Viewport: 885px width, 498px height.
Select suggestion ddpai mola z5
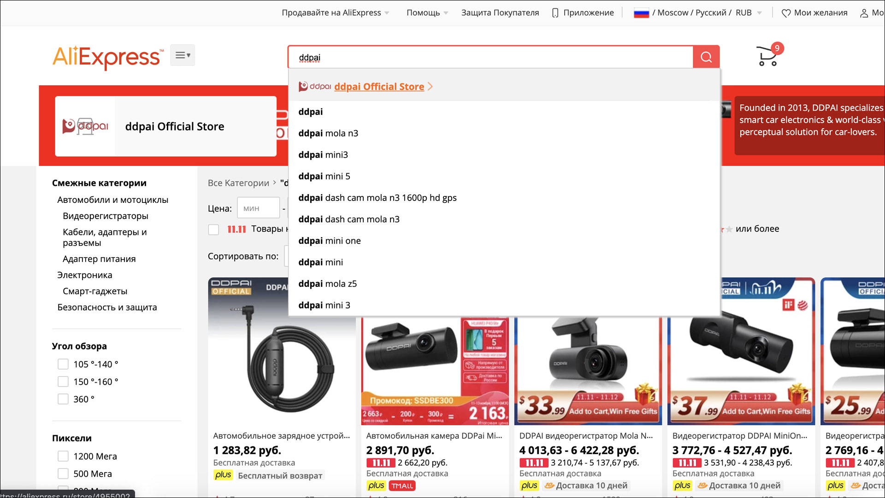point(504,284)
